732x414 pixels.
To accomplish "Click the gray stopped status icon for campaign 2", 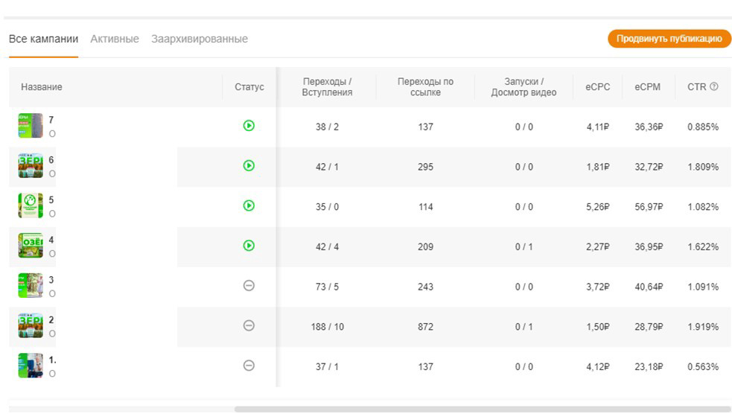I will 249,325.
